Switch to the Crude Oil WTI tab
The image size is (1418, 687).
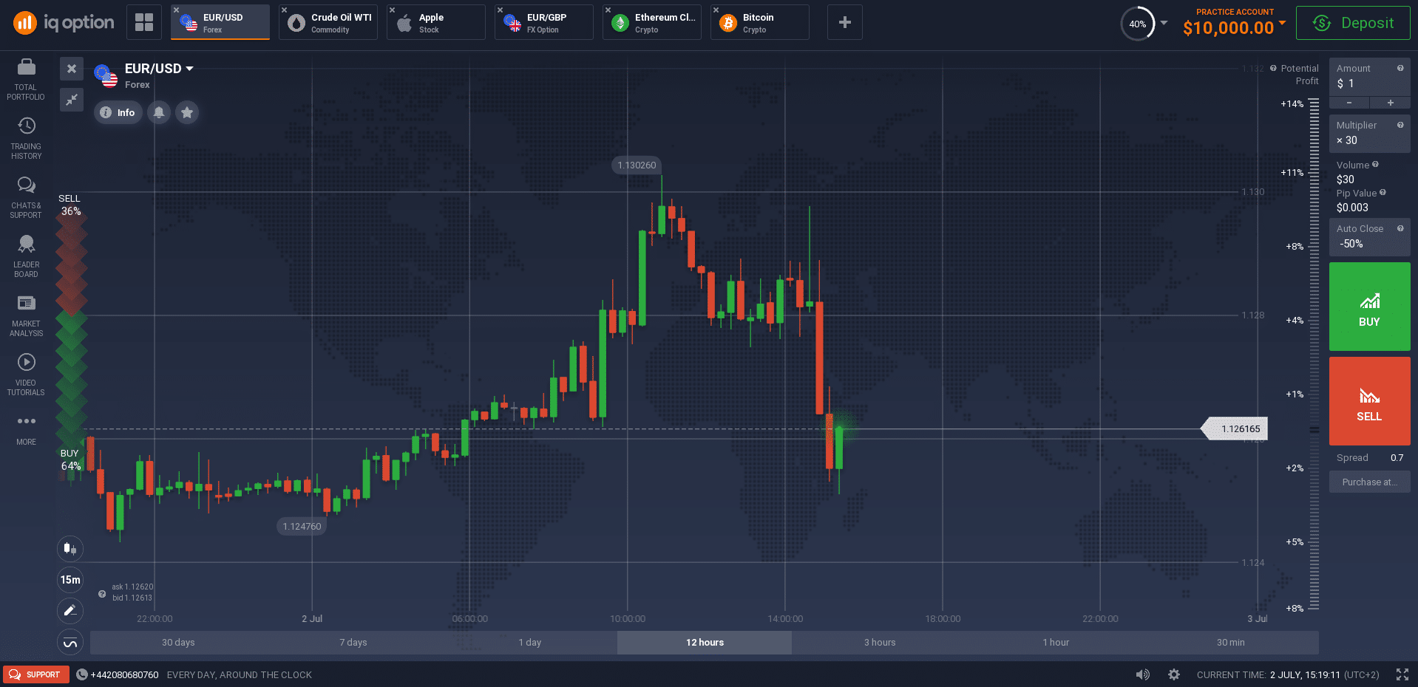point(328,22)
